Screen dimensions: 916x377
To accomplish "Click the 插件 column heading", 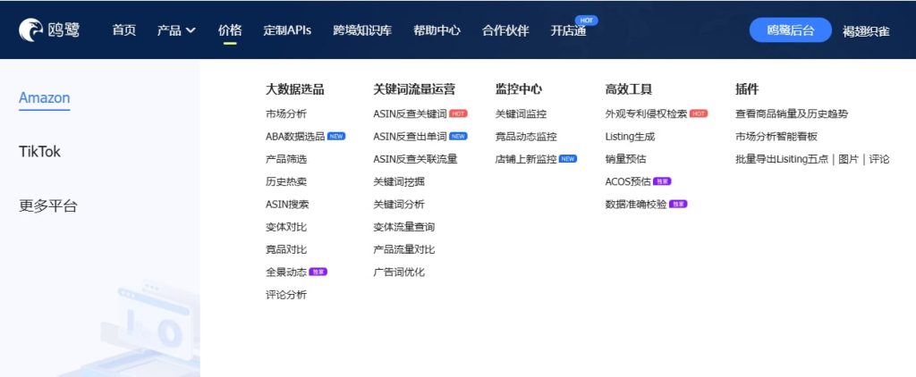I will point(747,89).
